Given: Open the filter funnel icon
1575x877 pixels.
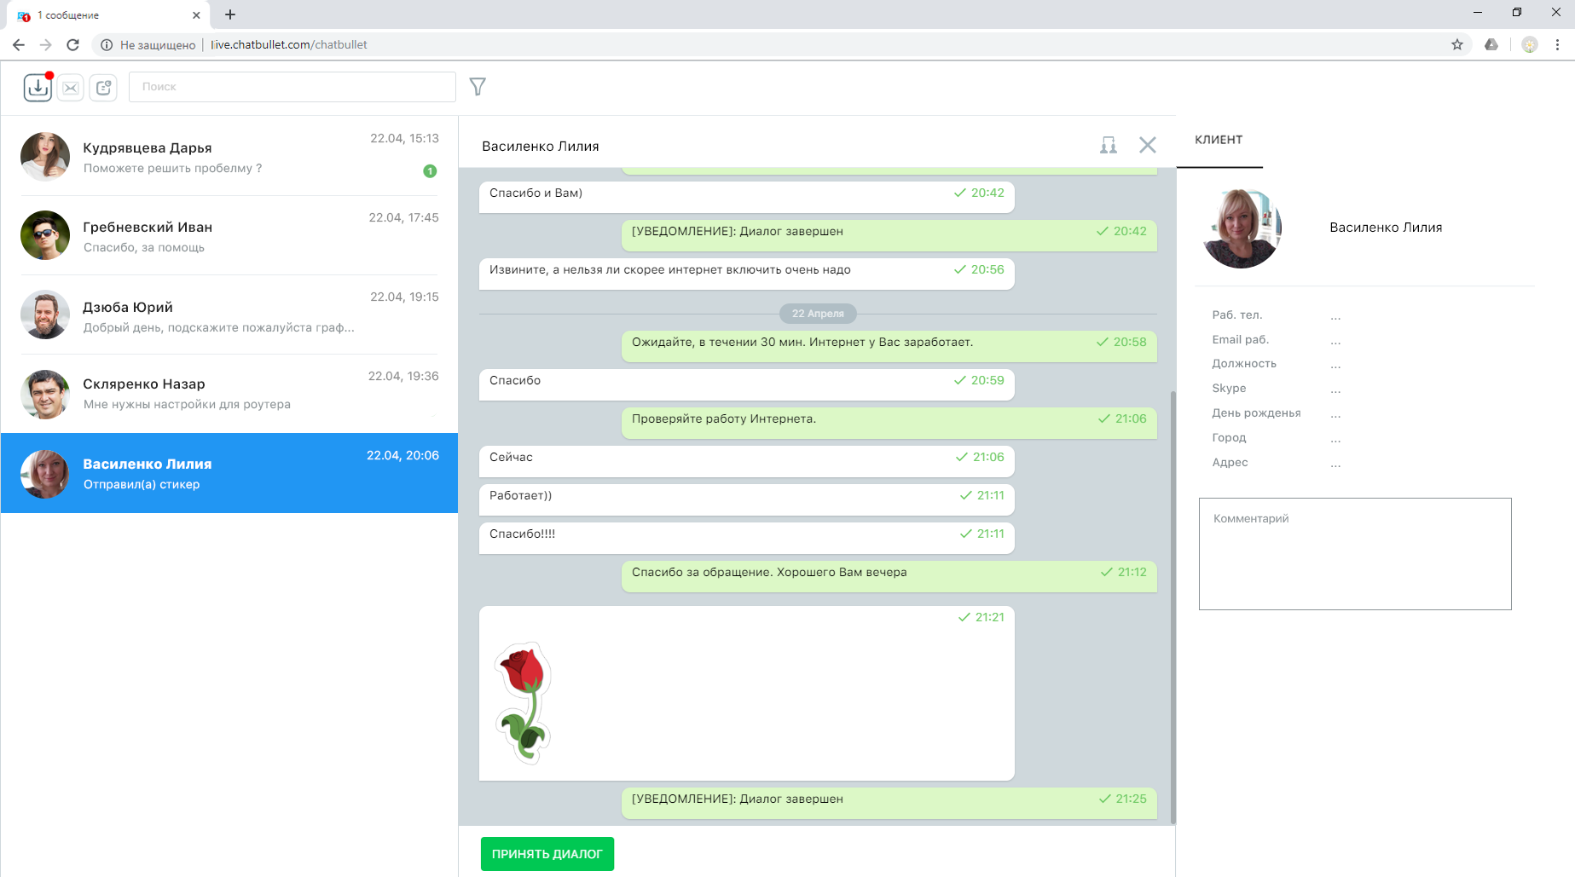Looking at the screenshot, I should point(478,87).
